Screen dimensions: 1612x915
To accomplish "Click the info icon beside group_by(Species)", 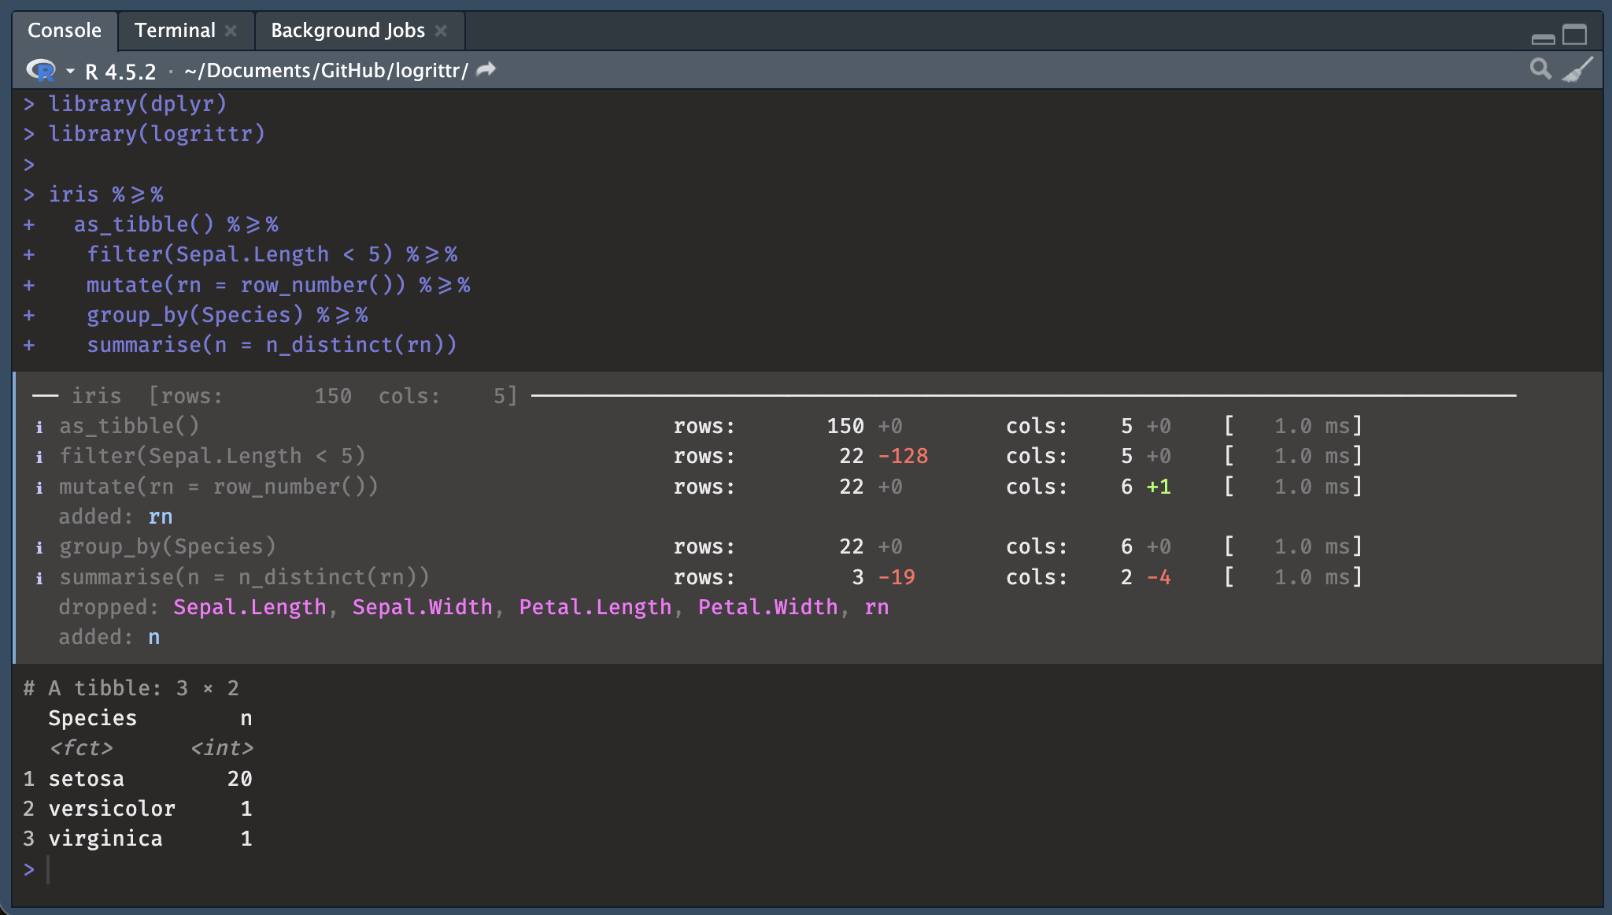I will tap(39, 547).
